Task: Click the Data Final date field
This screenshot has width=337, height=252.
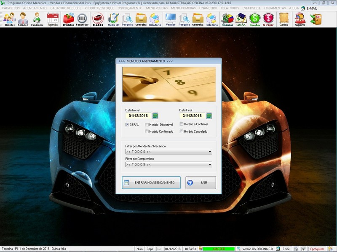Action: pyautogui.click(x=192, y=116)
